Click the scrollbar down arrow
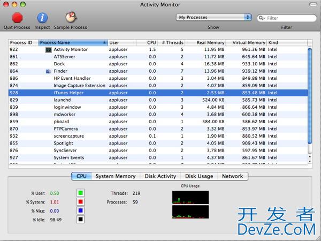 (310, 162)
